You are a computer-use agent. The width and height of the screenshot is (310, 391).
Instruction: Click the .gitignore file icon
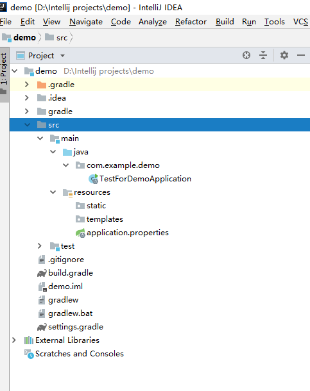pyautogui.click(x=42, y=260)
